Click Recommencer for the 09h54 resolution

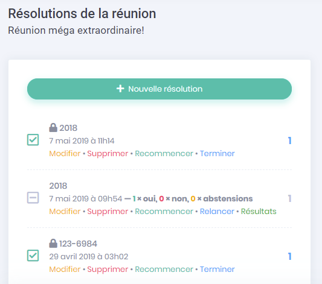tap(164, 211)
